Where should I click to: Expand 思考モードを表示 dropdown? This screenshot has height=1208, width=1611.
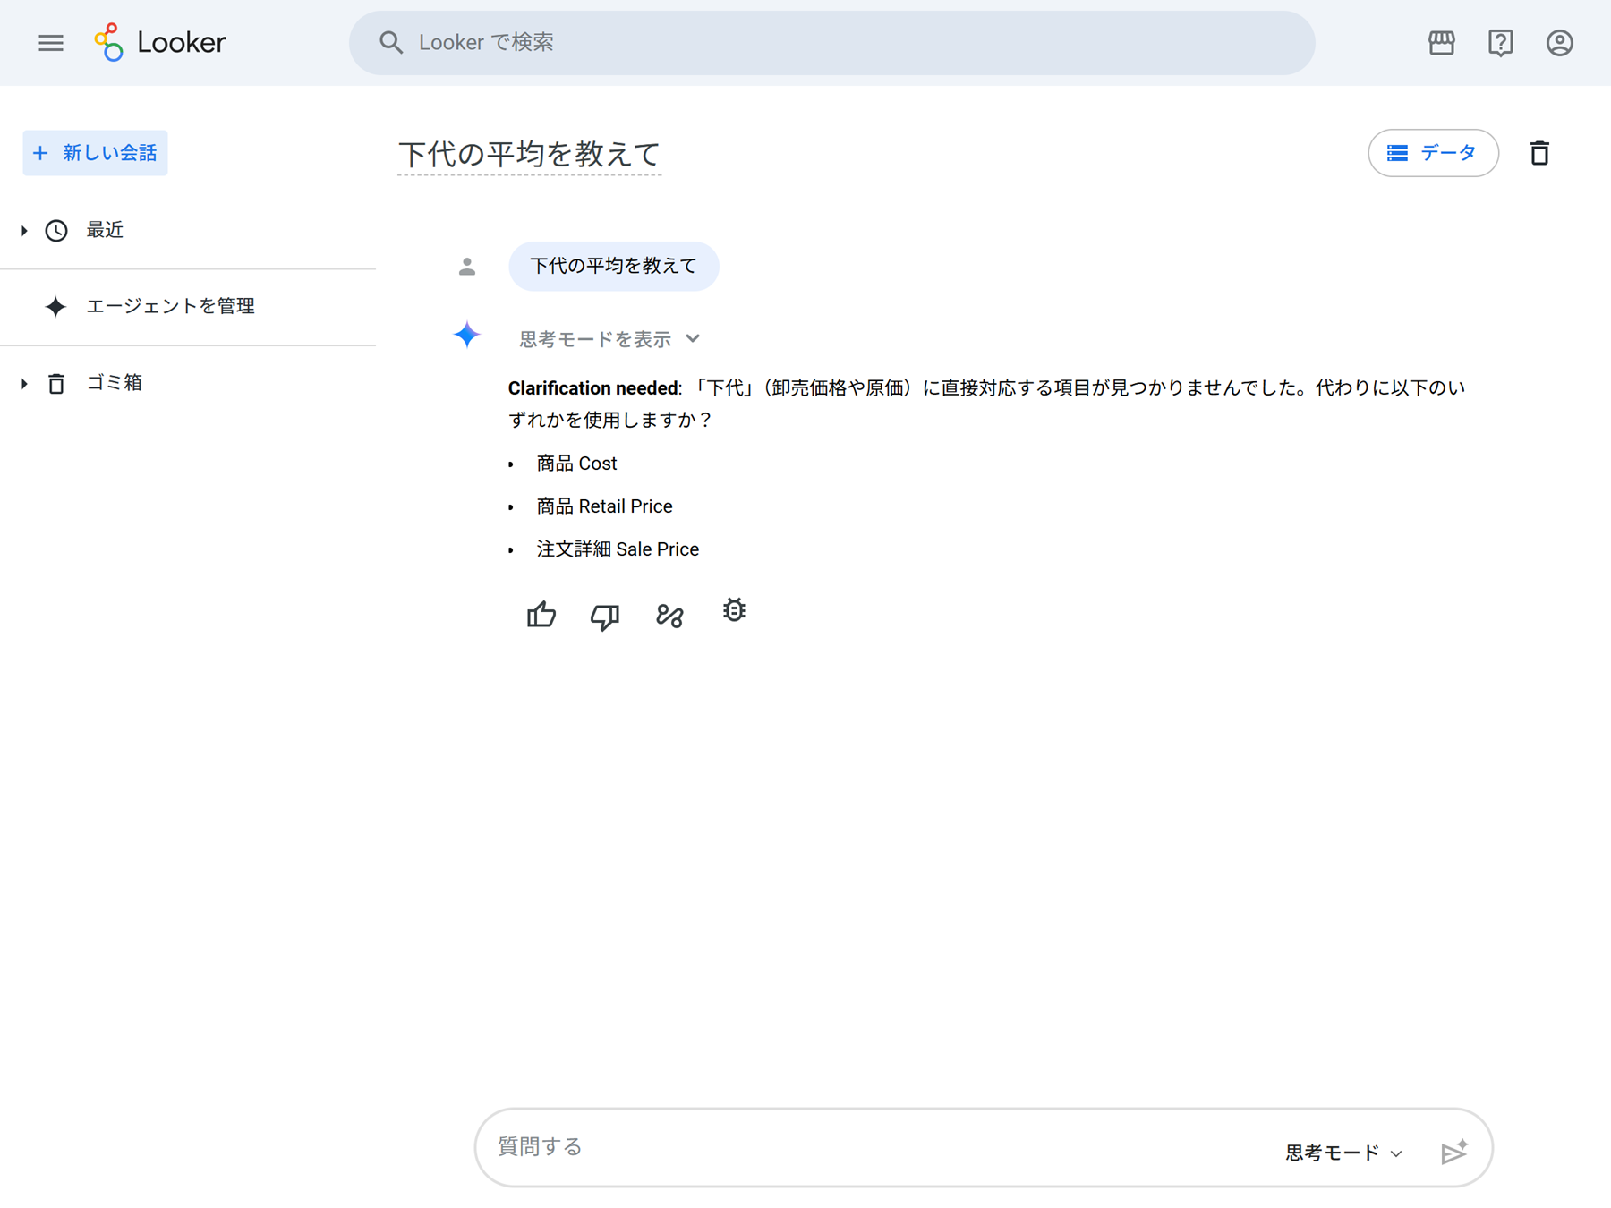(x=609, y=339)
